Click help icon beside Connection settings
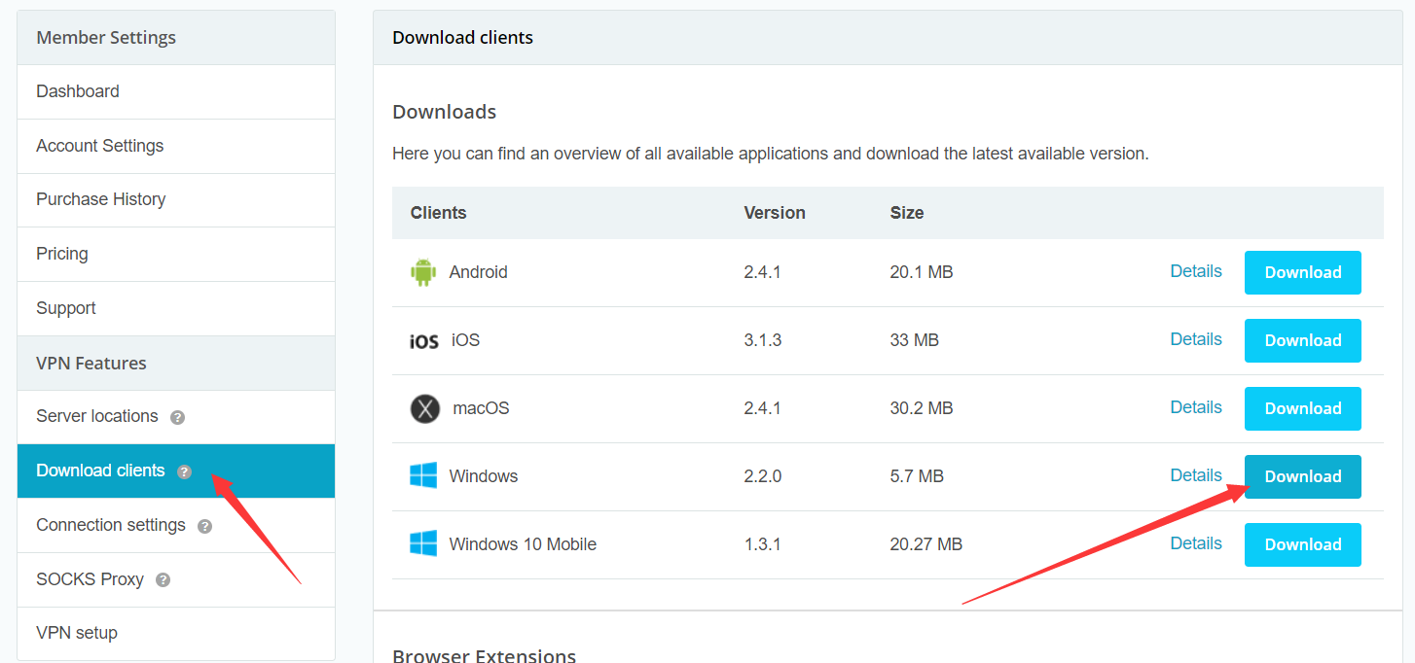Viewport: 1415px width, 663px height. [204, 526]
